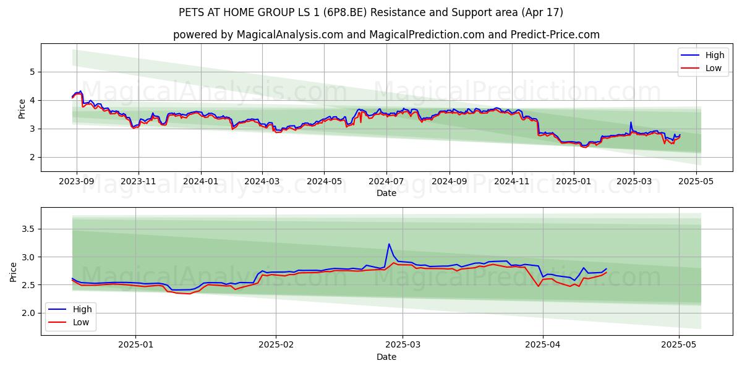742x371 pixels.
Task: Click the bottom chart '2025-02' tick label
Action: (x=276, y=346)
